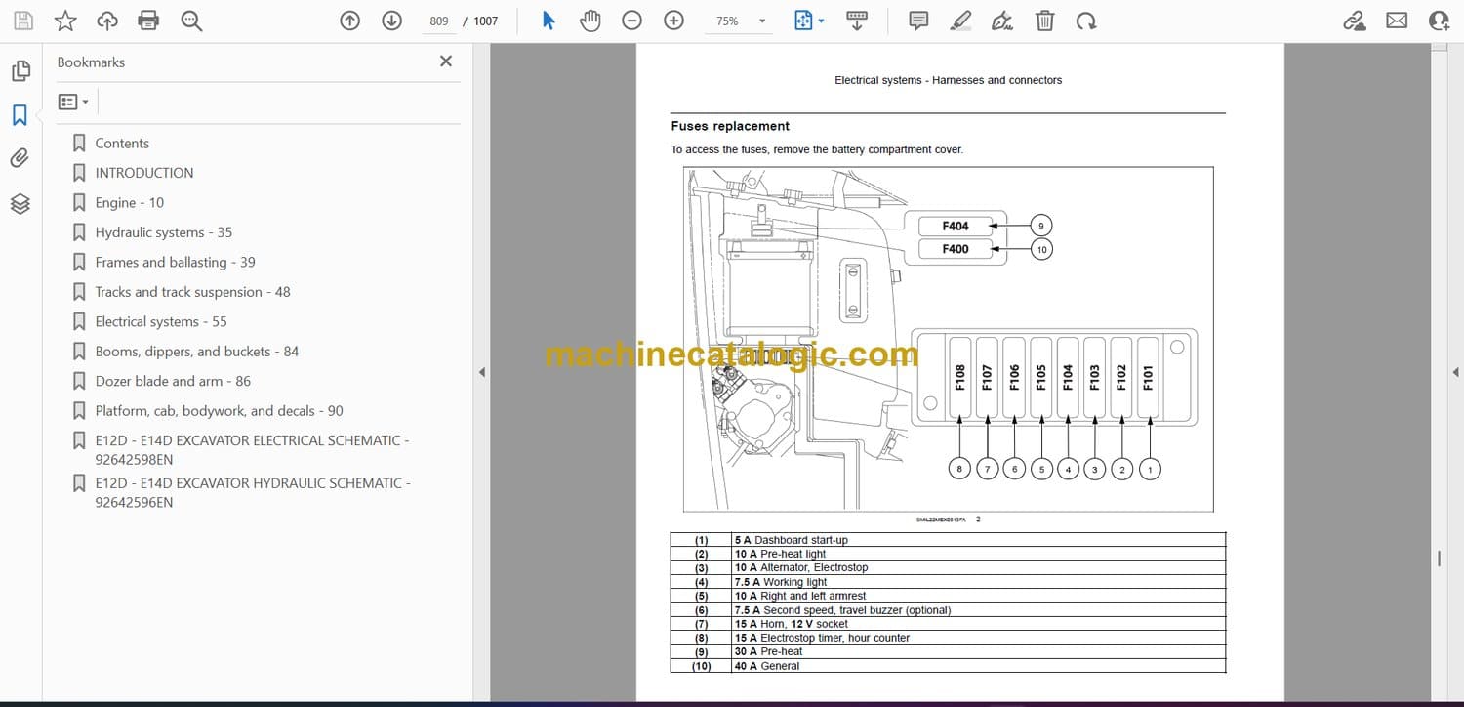Select the Hand pan tool
Screen dimensions: 1464x707
tap(590, 21)
